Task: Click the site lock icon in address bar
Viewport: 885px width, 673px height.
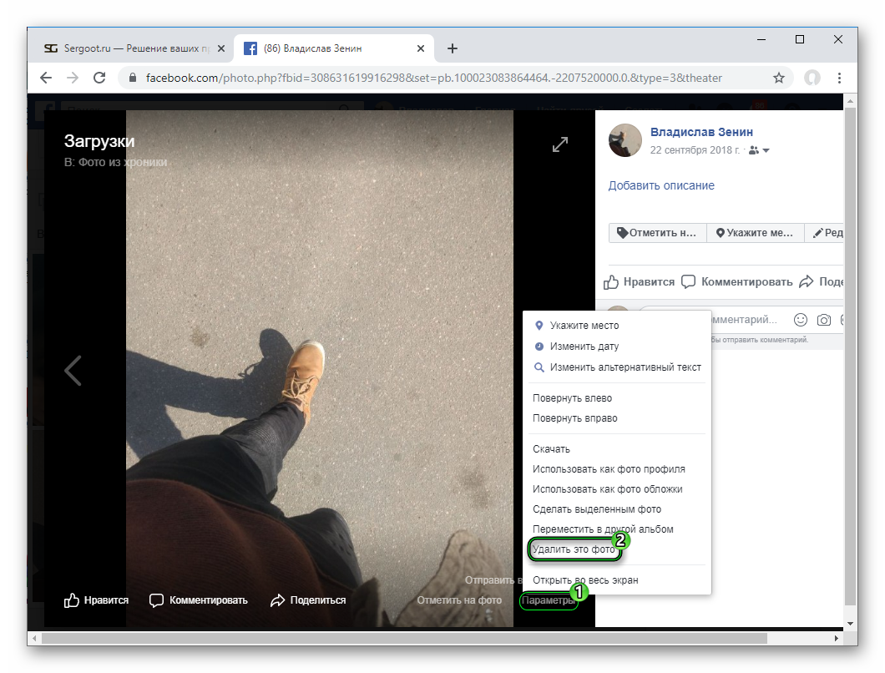Action: tap(133, 78)
